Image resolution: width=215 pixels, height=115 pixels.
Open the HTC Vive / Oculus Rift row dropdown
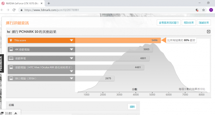(71, 71)
